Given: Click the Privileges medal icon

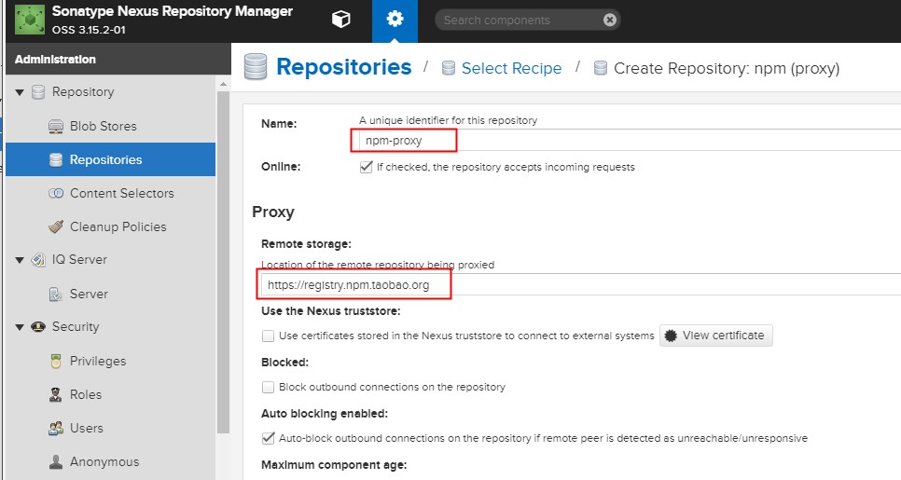Looking at the screenshot, I should click(x=55, y=361).
